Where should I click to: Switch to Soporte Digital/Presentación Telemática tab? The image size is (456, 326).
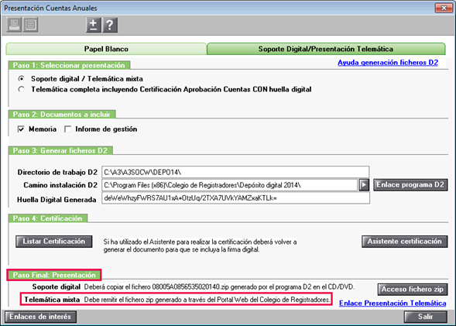pyautogui.click(x=326, y=49)
